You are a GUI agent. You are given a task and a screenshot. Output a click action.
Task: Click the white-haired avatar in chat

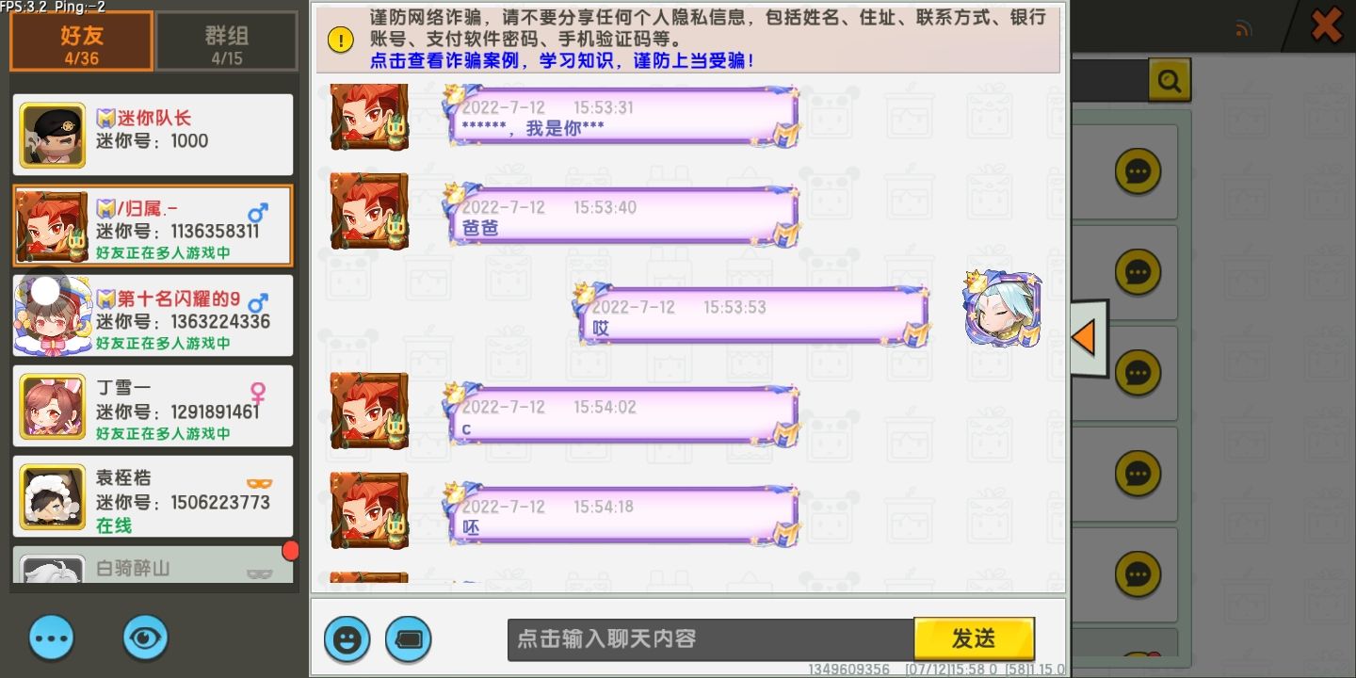click(x=1003, y=309)
